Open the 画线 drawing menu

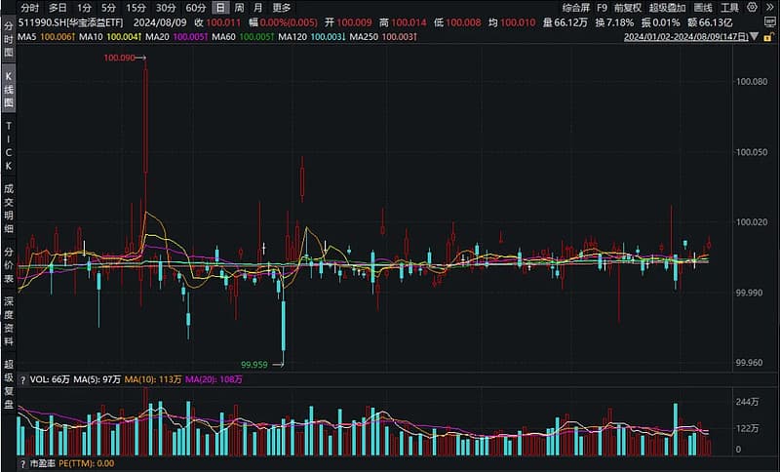click(703, 8)
